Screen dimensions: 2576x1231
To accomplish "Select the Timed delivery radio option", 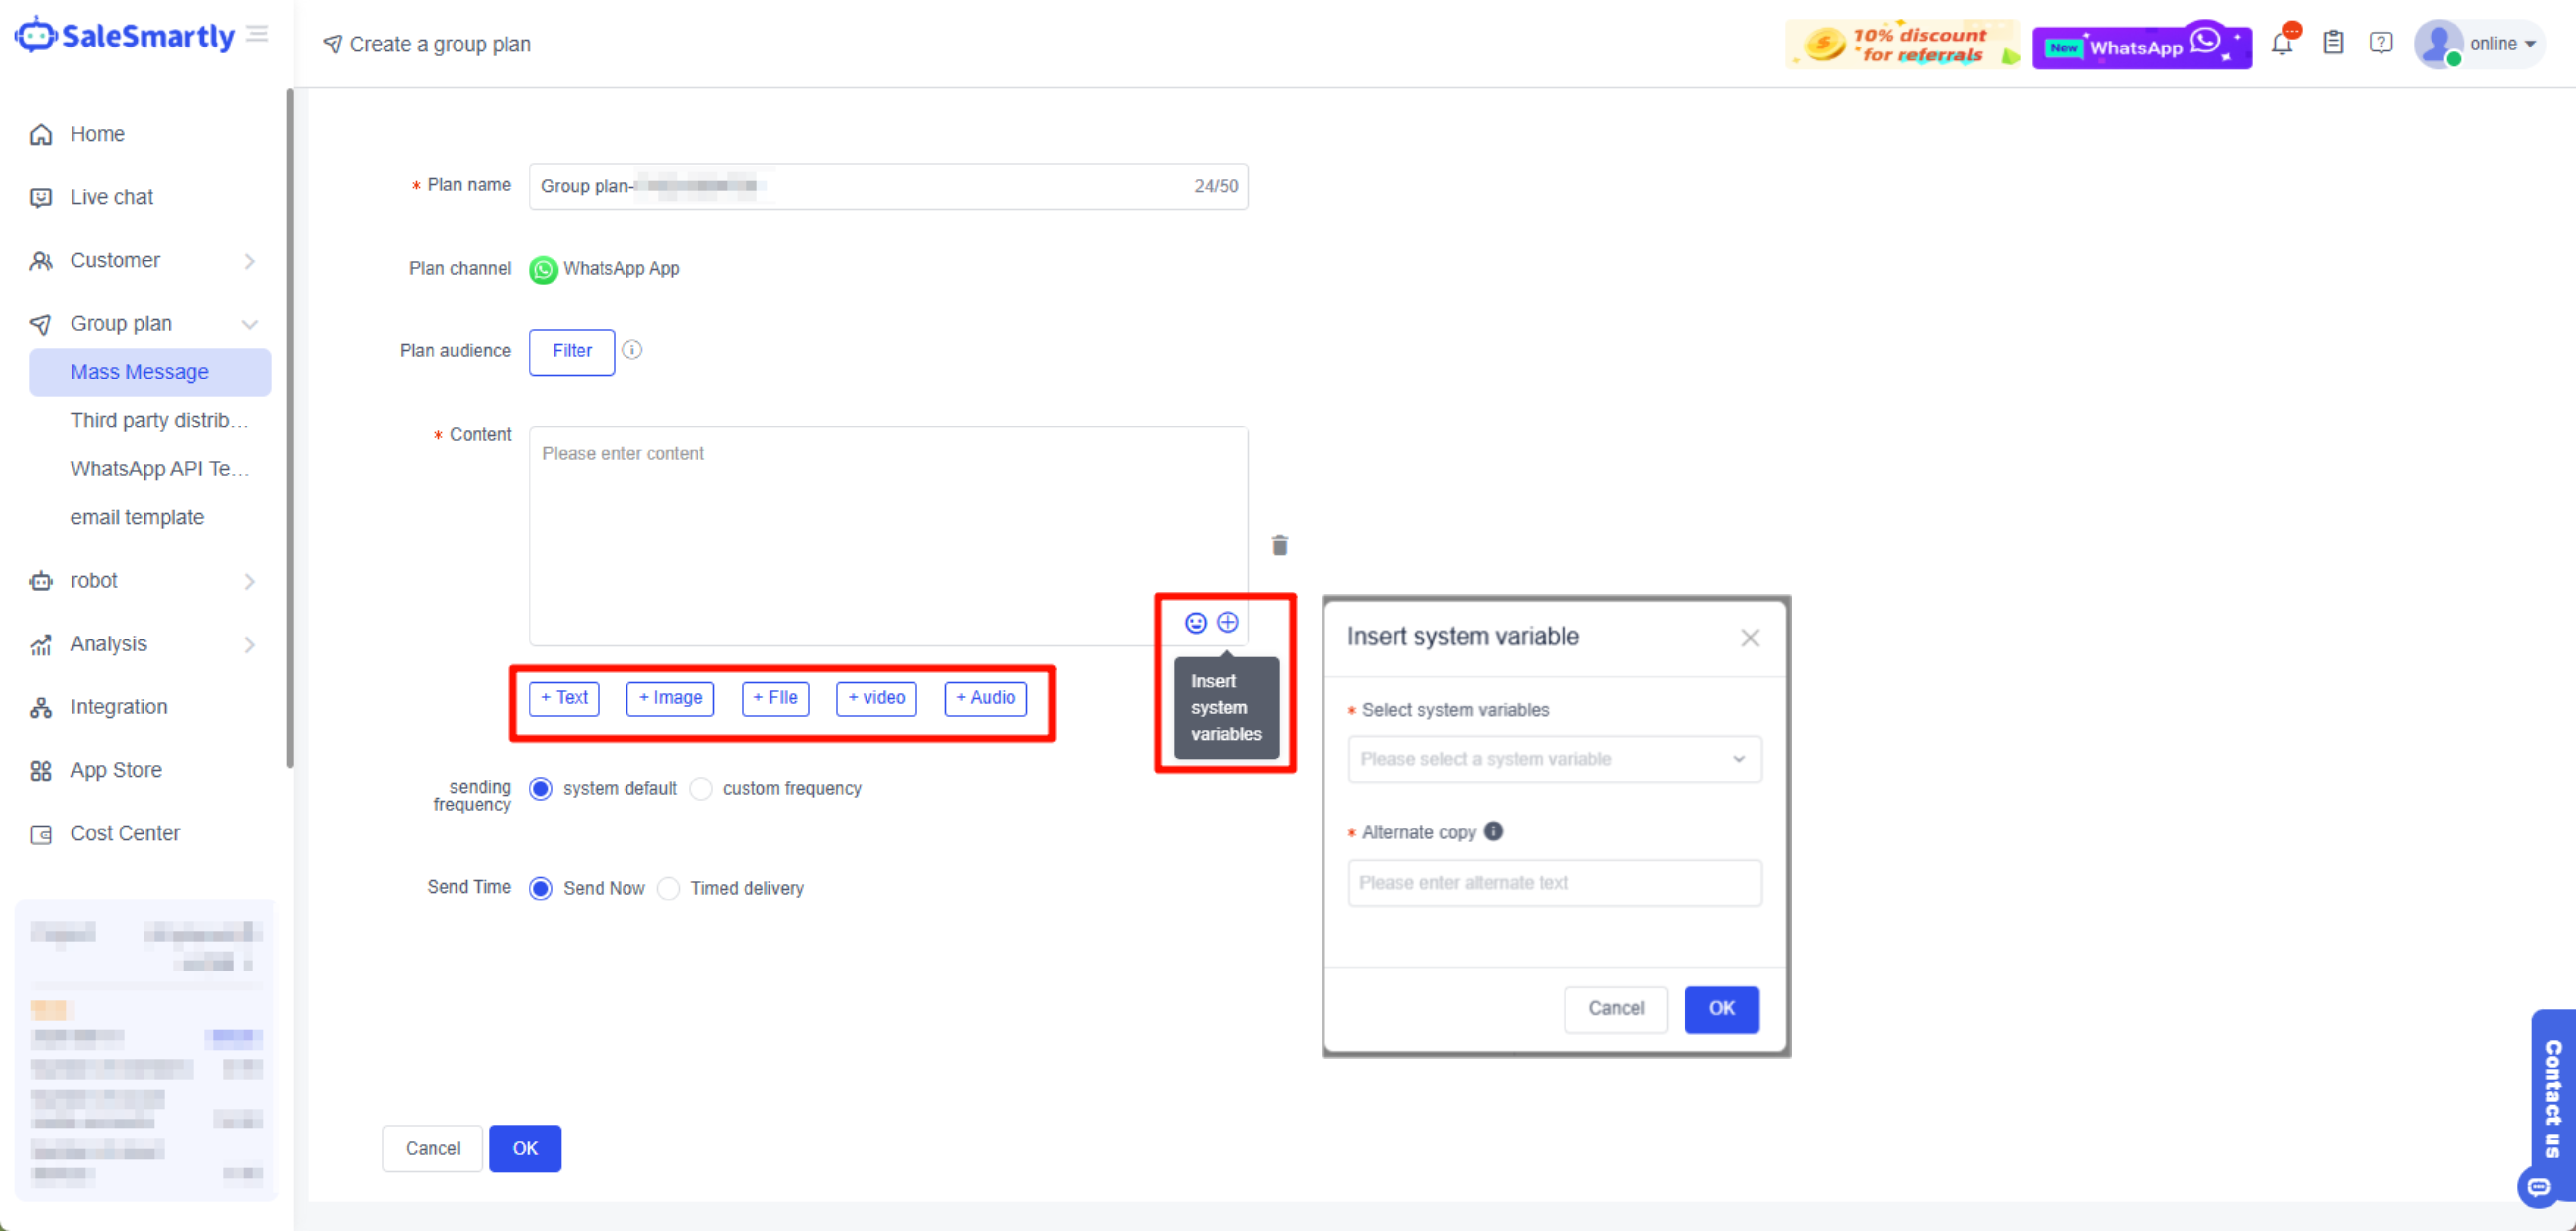I will click(x=669, y=888).
